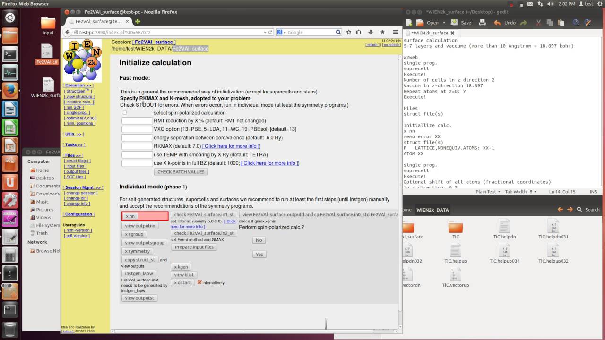Click the refresh link in w2web header
Screen dimensions: 605x340
(372, 45)
